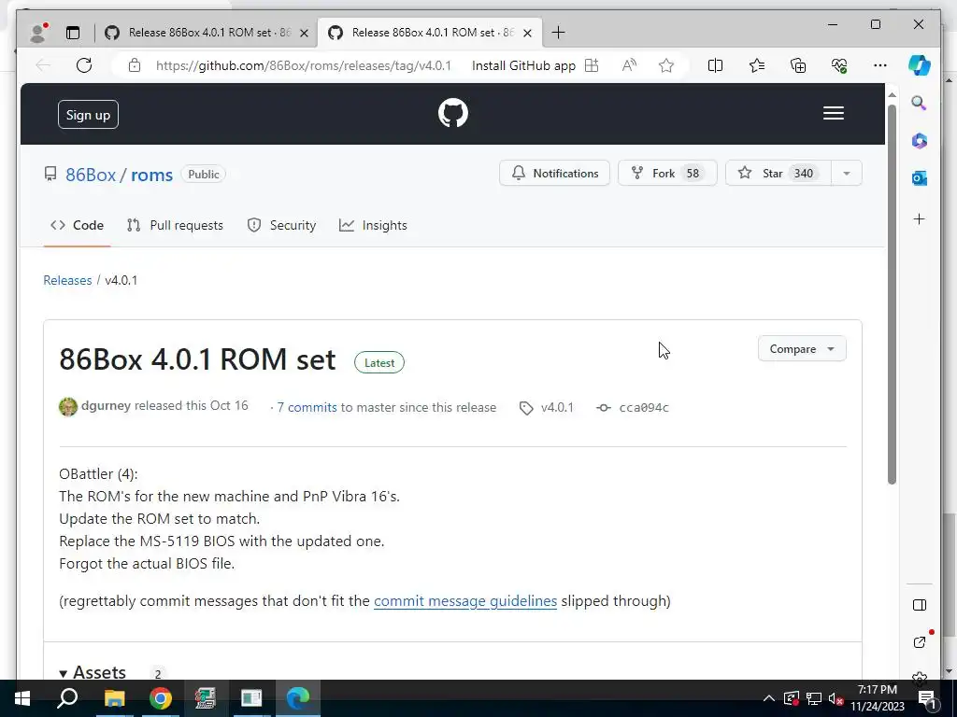Go to Releases breadcrumb link
957x717 pixels.
coord(67,280)
